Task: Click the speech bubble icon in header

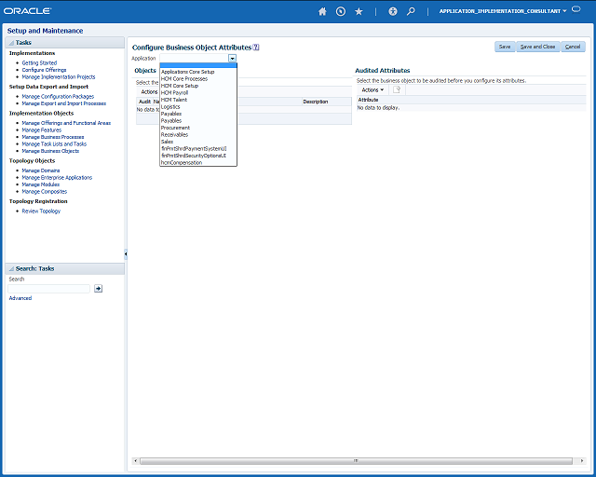Action: (576, 9)
